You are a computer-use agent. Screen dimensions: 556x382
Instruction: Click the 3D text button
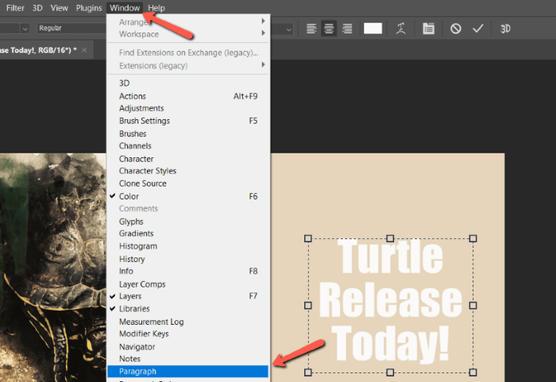(505, 29)
